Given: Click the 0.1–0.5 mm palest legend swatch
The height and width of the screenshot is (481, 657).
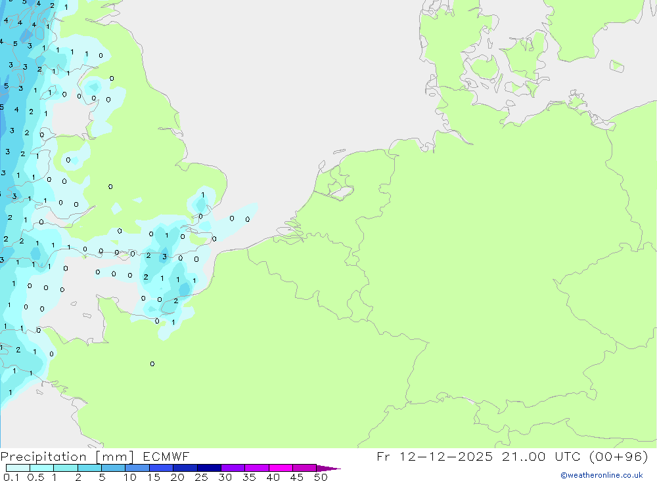Looking at the screenshot, I should pos(18,468).
